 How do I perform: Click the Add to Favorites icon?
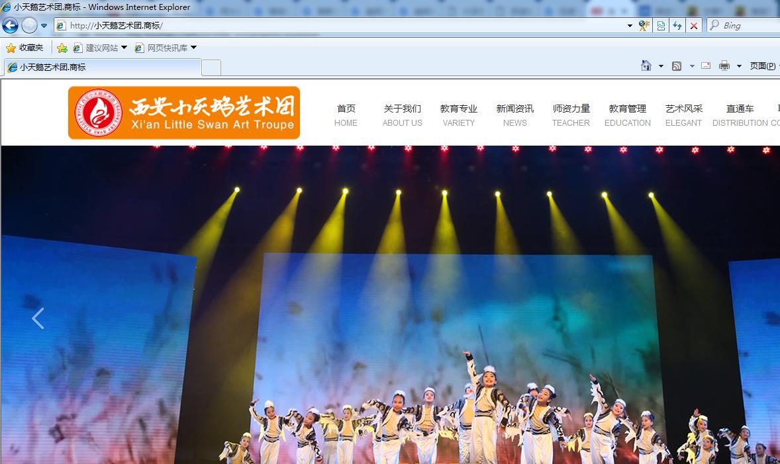point(62,47)
